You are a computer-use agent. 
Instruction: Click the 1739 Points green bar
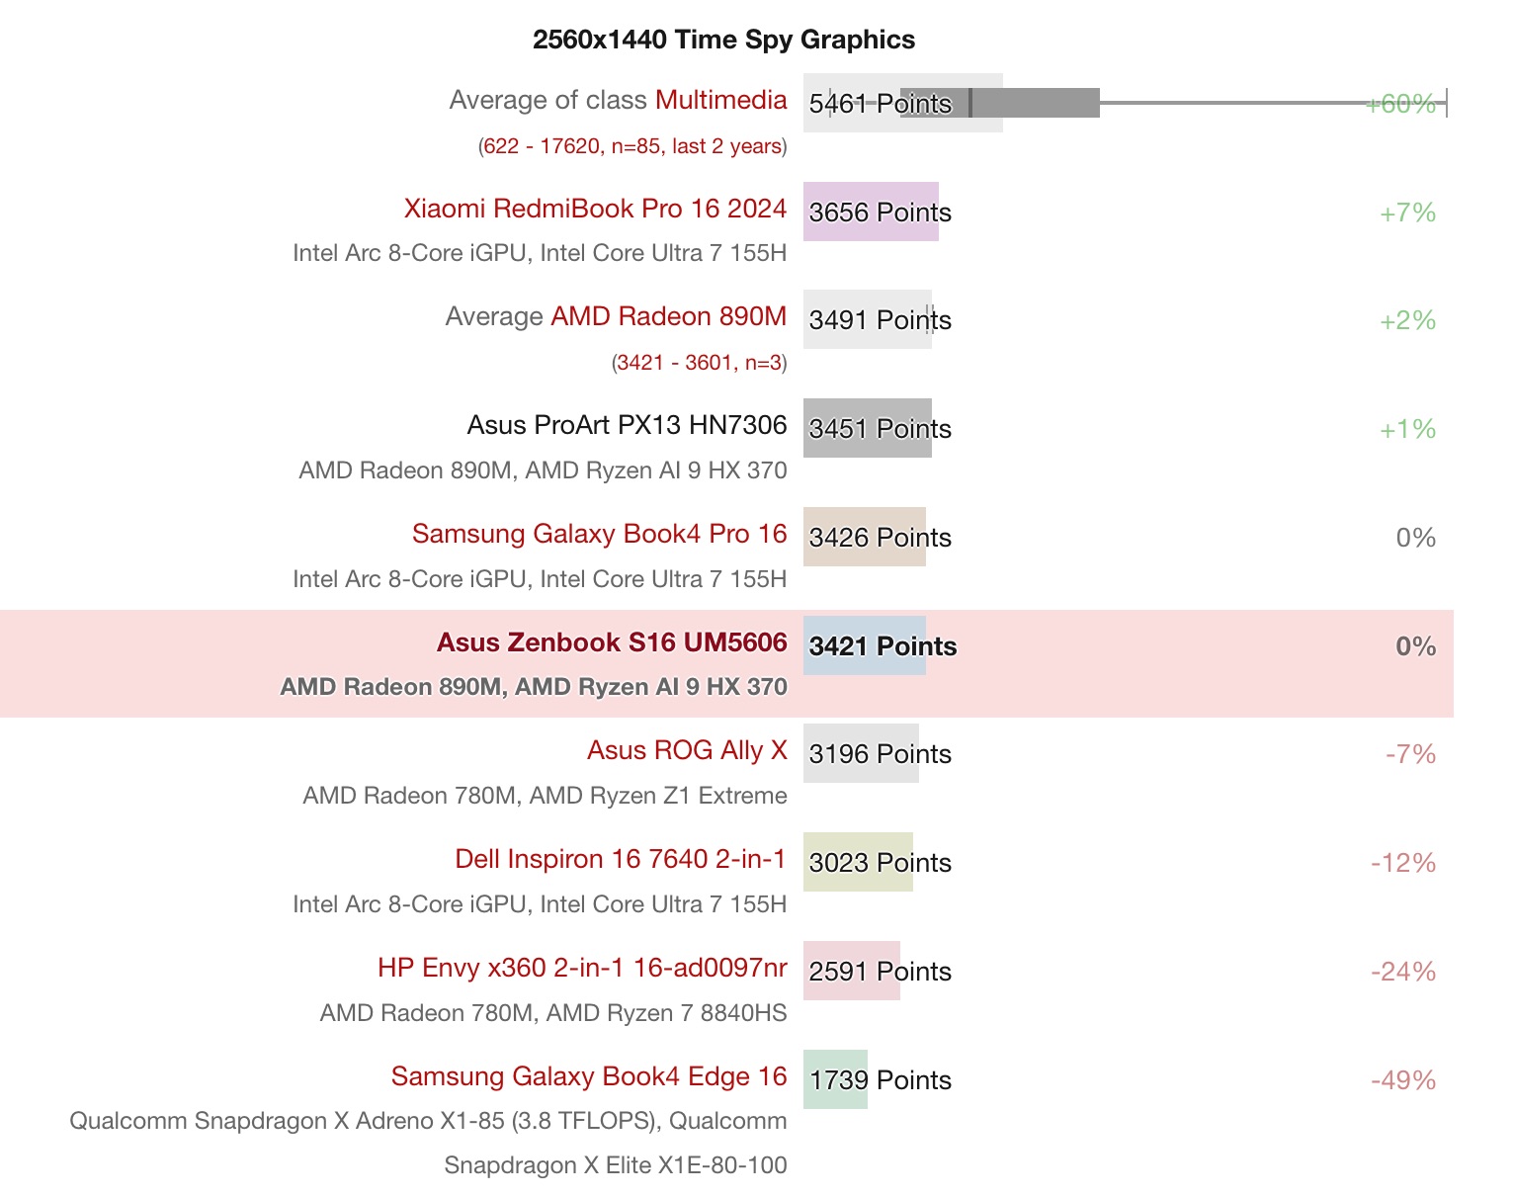tap(835, 1079)
